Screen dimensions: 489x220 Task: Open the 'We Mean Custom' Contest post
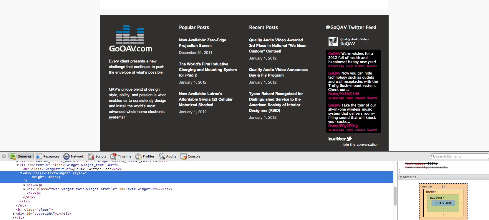(278, 45)
